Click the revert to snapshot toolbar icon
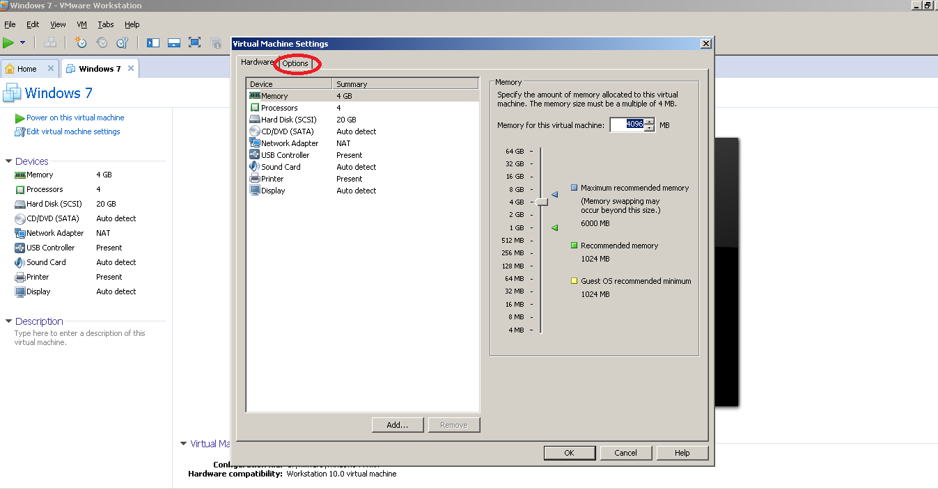Image resolution: width=938 pixels, height=489 pixels. coord(102,42)
